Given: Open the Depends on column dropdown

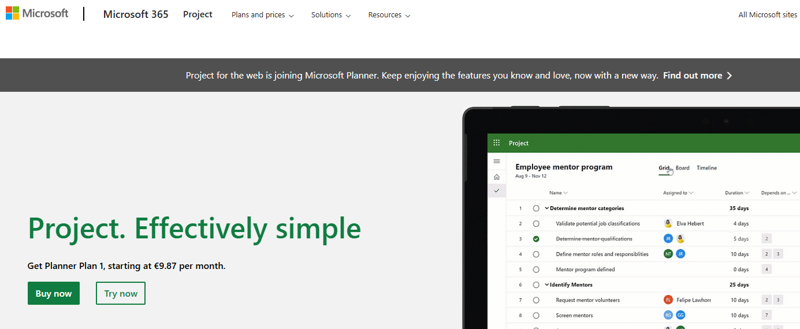Looking at the screenshot, I should pyautogui.click(x=779, y=193).
